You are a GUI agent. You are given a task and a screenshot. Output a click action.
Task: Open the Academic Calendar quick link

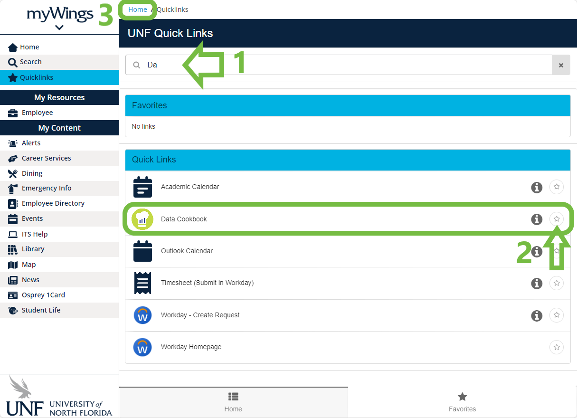(190, 187)
